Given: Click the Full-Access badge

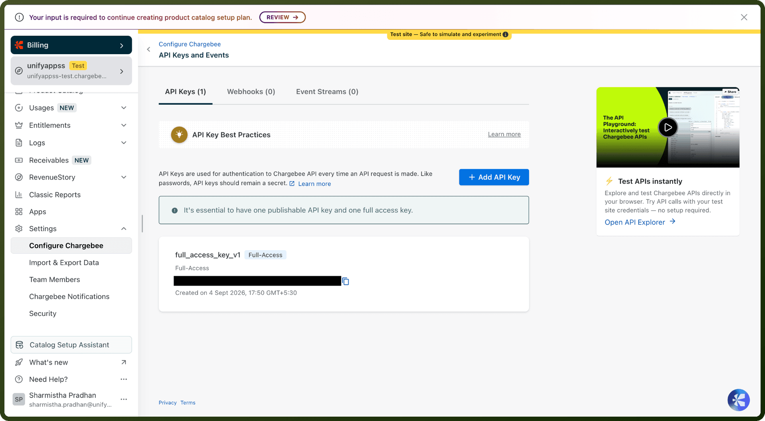Looking at the screenshot, I should pyautogui.click(x=265, y=255).
